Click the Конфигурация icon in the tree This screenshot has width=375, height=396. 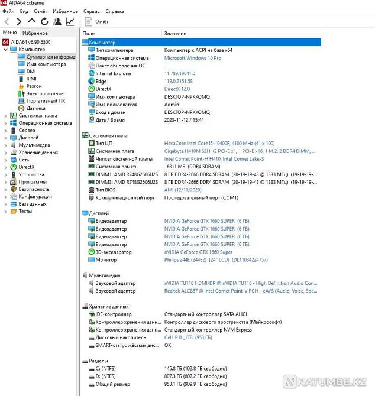point(14,196)
